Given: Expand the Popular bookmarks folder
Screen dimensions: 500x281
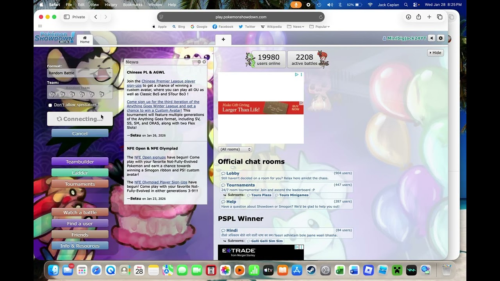Looking at the screenshot, I should [320, 27].
